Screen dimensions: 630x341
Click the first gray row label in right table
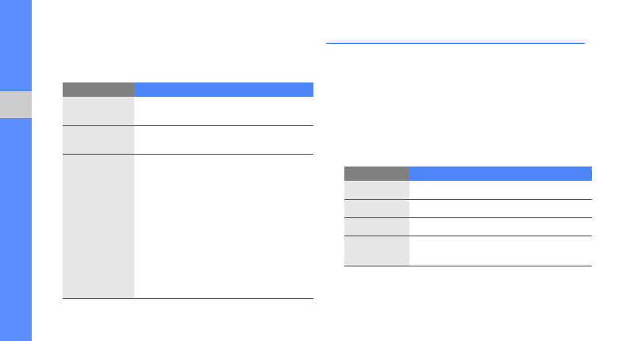pos(377,190)
